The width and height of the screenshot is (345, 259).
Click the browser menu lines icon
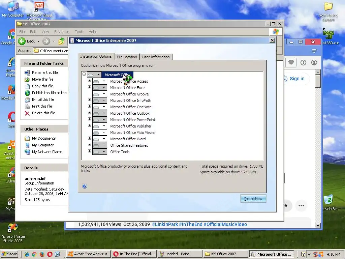pos(314,51)
